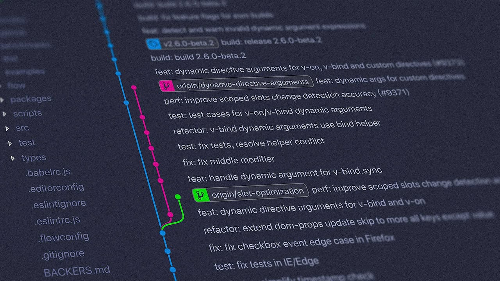500x281 pixels.
Task: Select the 'test: fix tests in IE/Edge' commit
Action: click(x=266, y=263)
